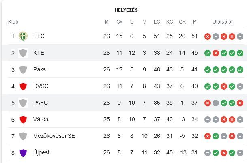Click the gray KTE shield icon
This screenshot has height=163, width=247.
click(23, 53)
